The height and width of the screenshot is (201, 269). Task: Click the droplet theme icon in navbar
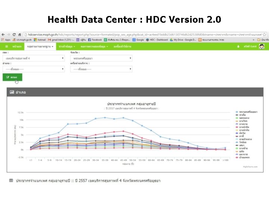[x=238, y=46]
